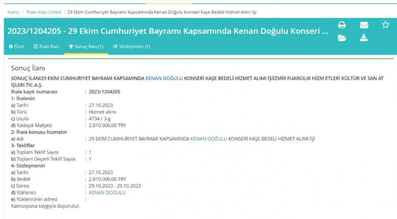
Task: Go to the Sözleşmeler (1) tab
Action: (x=131, y=47)
